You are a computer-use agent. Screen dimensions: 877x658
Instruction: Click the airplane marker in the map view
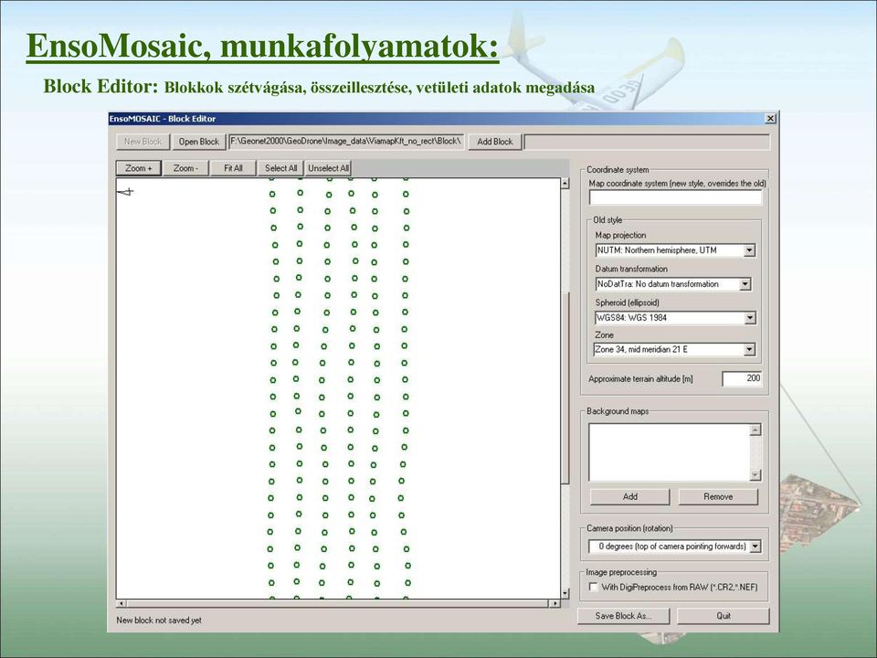[126, 193]
